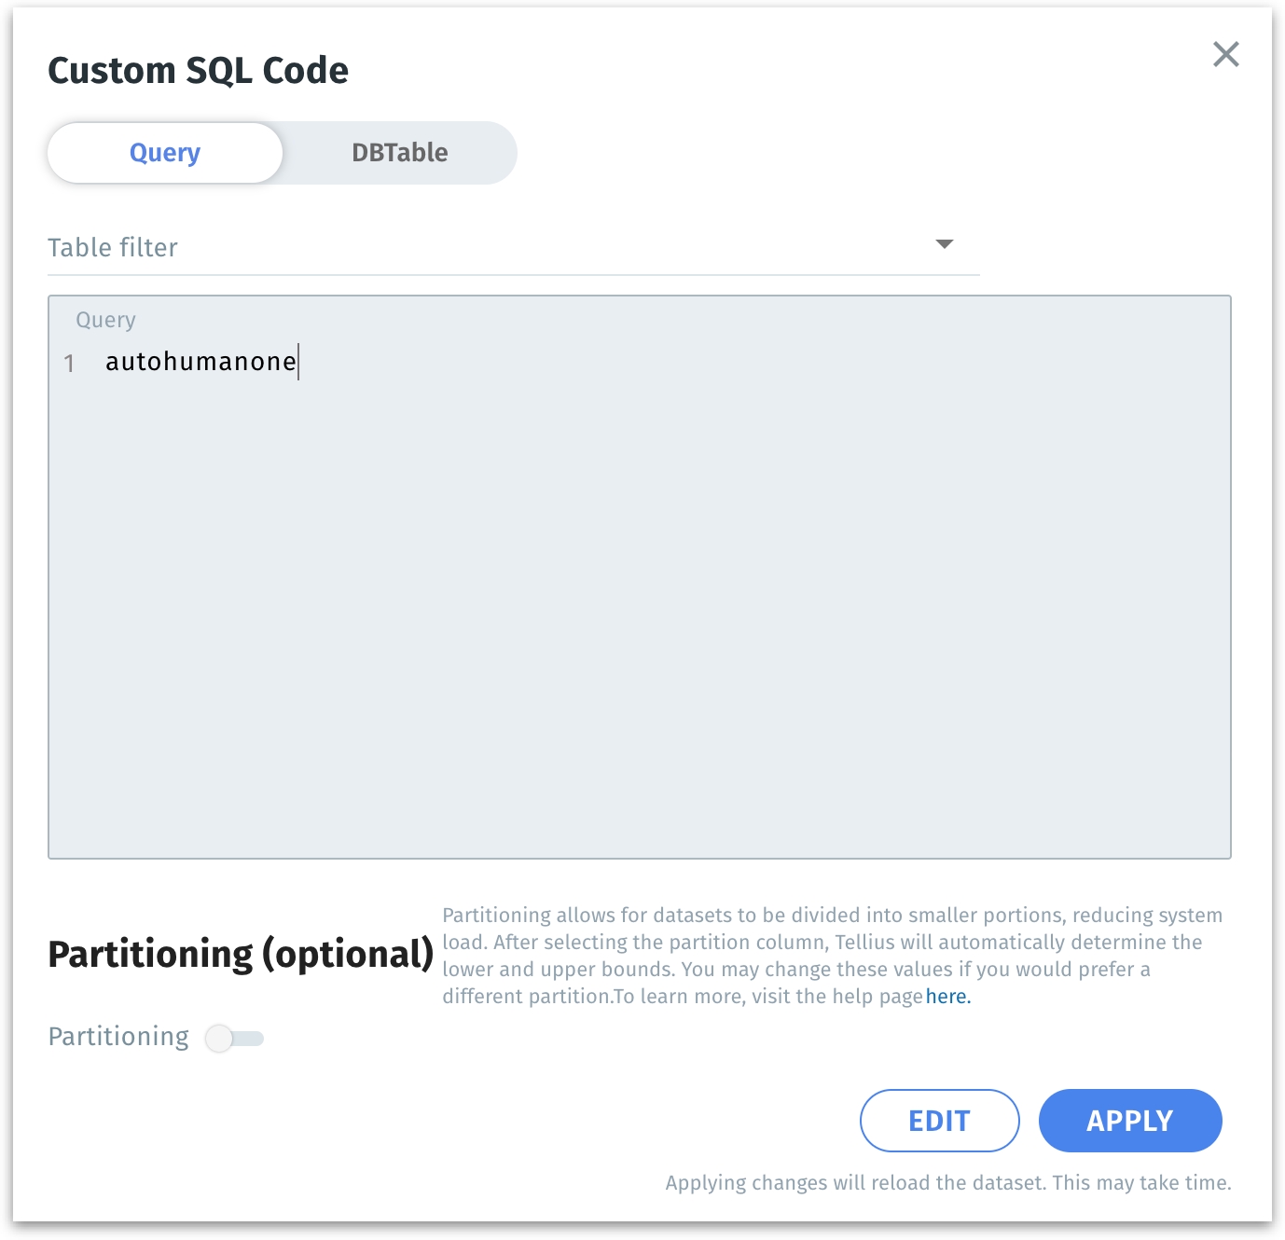The width and height of the screenshot is (1285, 1240).
Task: Open the help page 'here' link
Action: [x=947, y=997]
